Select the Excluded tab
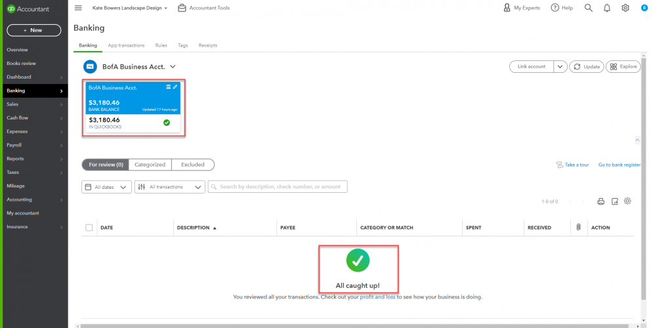653x328 pixels. coord(193,165)
